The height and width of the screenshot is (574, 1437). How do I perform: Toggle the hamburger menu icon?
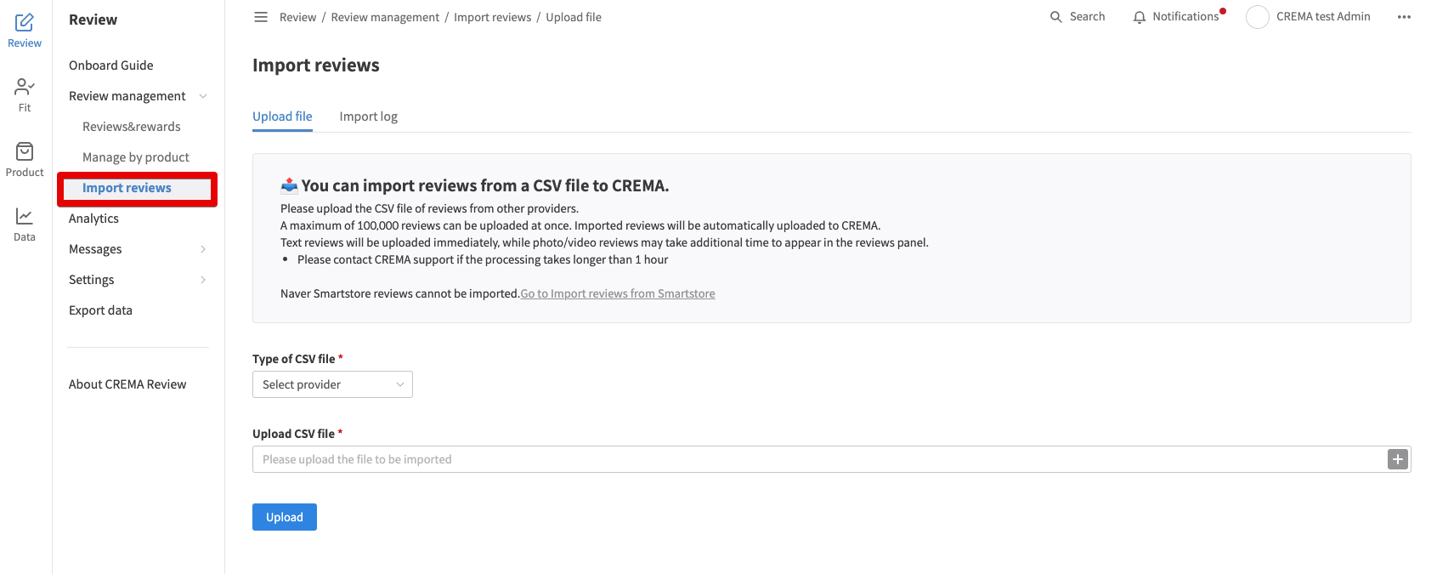pyautogui.click(x=261, y=17)
